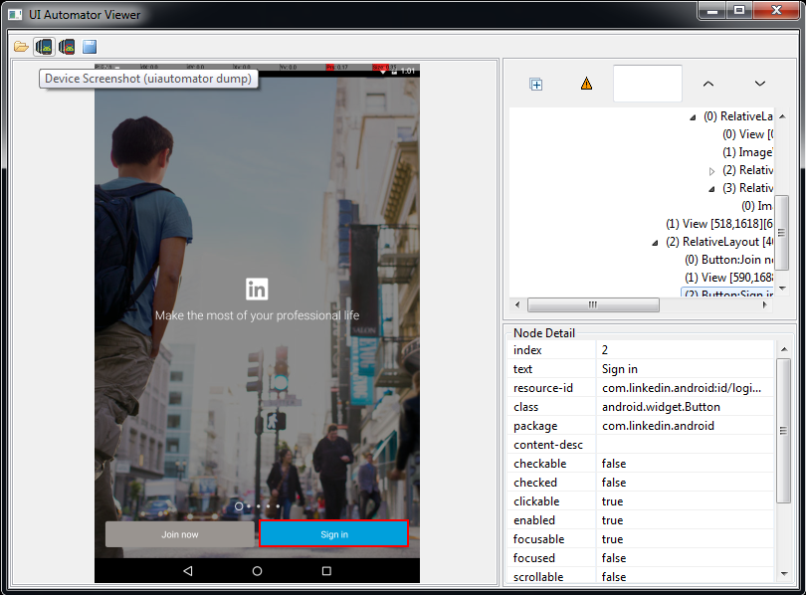Collapse the (2) RelativeLayout tree node
806x595 pixels.
tap(655, 243)
